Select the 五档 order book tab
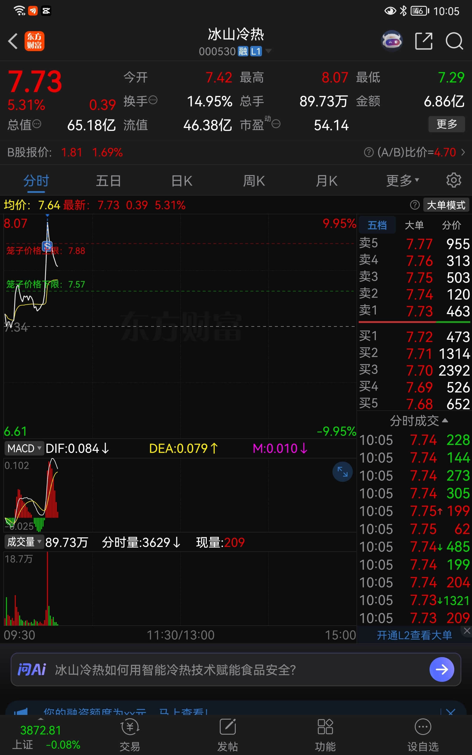This screenshot has width=472, height=755. coord(377,225)
